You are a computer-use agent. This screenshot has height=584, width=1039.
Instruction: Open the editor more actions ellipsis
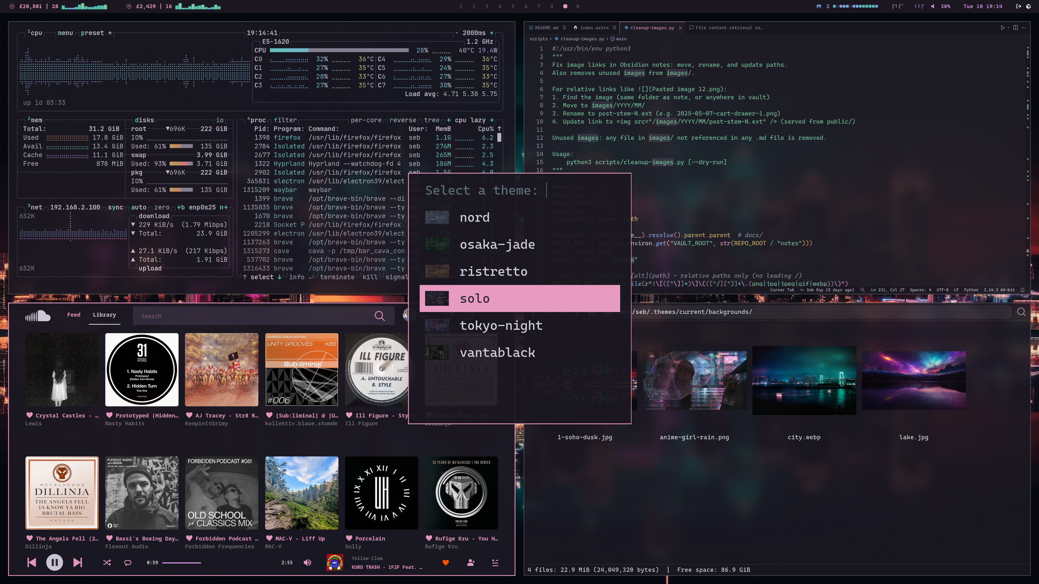(1024, 28)
